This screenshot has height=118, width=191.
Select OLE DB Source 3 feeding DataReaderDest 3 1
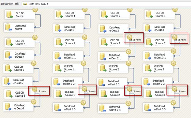[159, 42]
